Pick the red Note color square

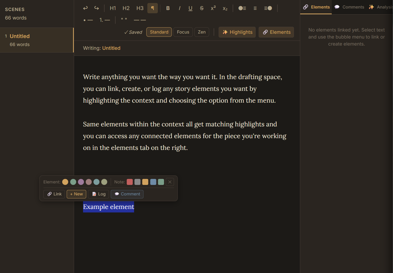(x=130, y=182)
